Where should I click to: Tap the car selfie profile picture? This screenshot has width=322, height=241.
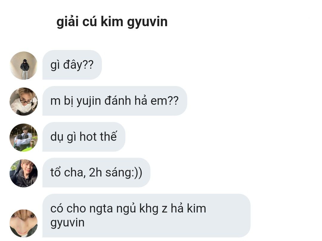point(24,173)
